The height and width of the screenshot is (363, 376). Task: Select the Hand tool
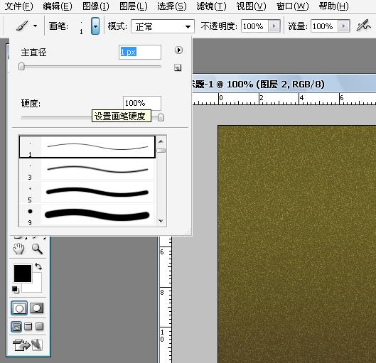[18, 249]
